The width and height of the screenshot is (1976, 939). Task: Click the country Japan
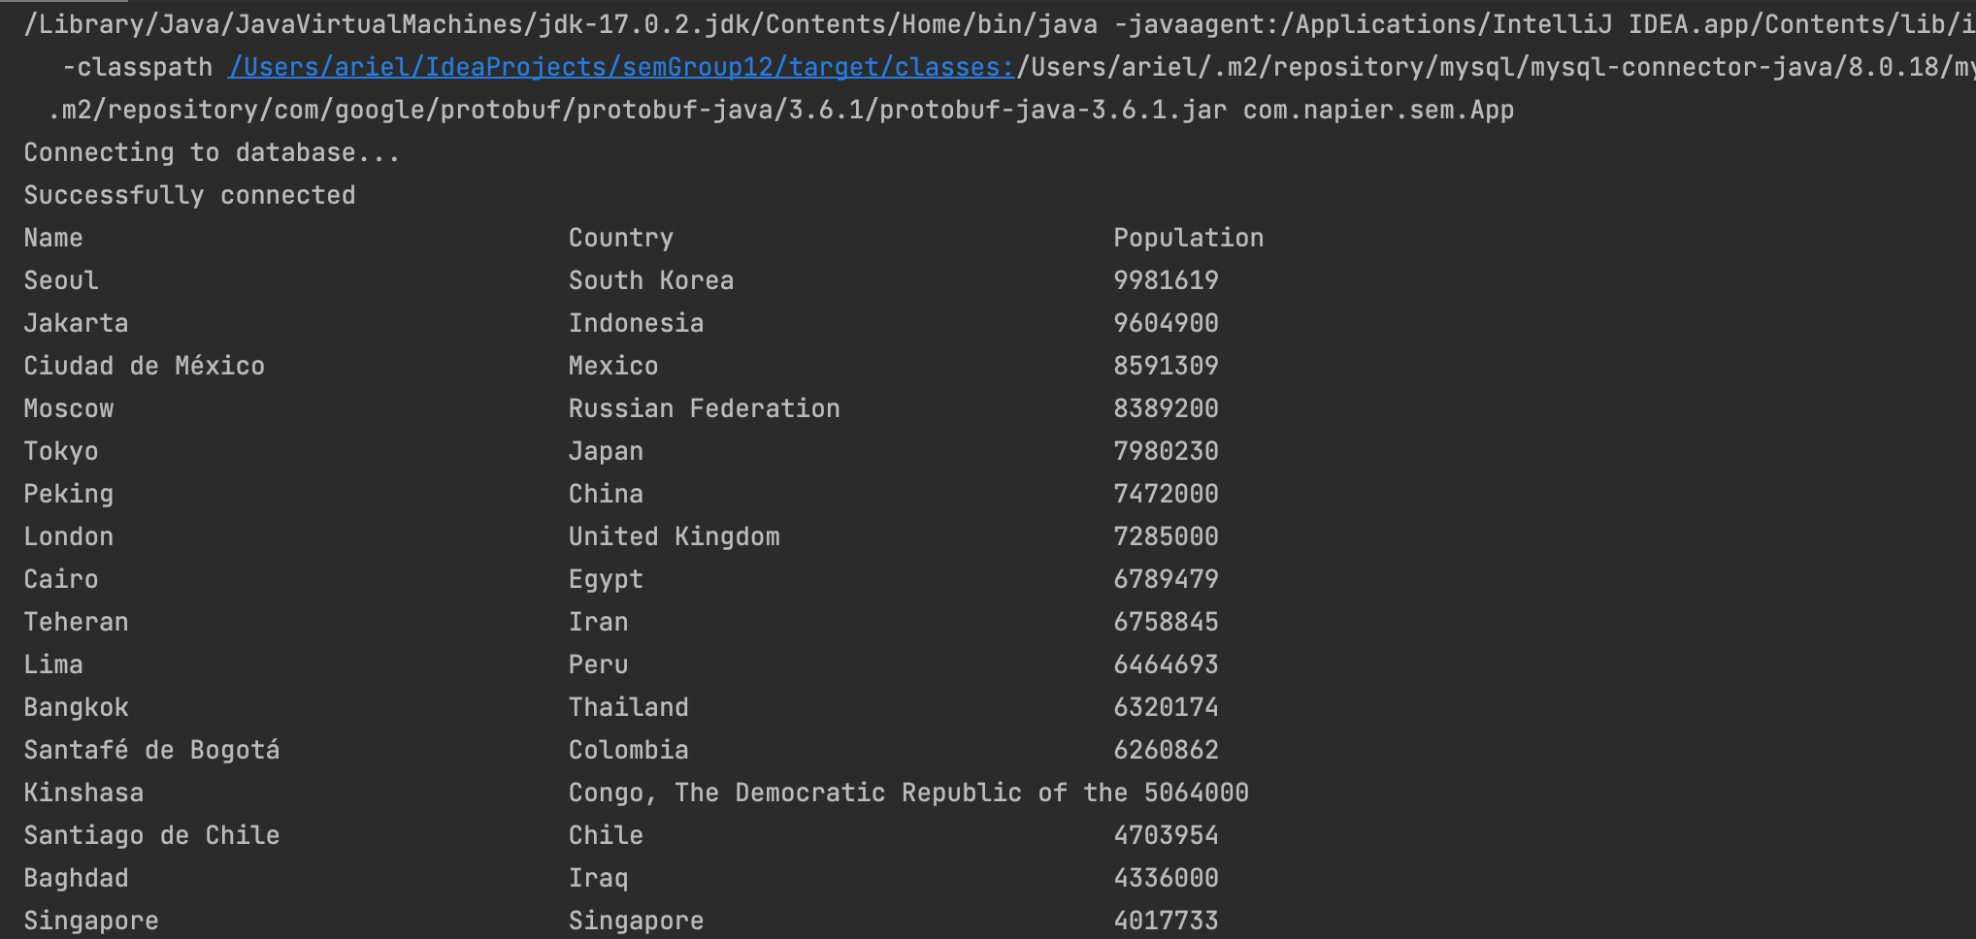(606, 451)
